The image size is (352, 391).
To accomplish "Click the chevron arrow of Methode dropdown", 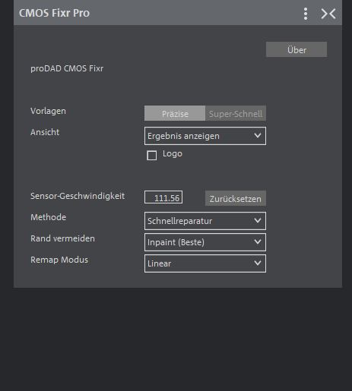I will click(258, 221).
